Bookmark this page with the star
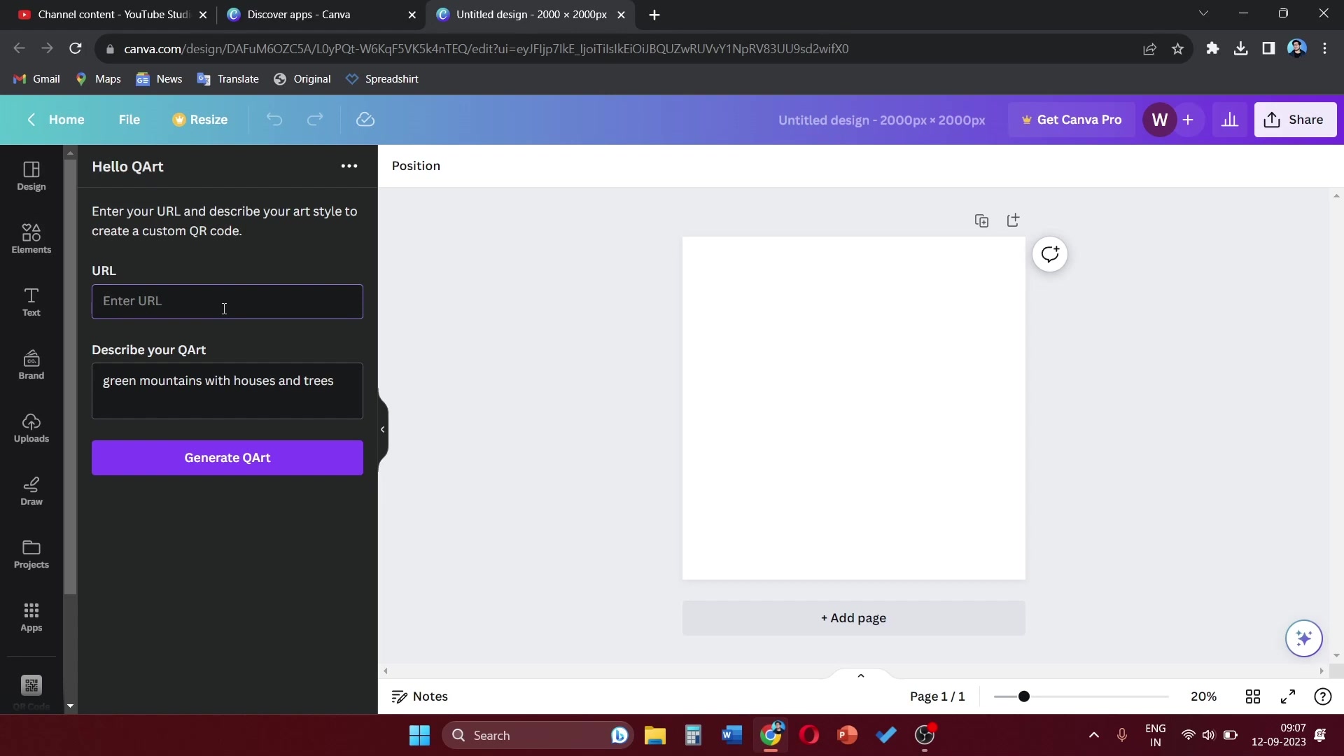Image resolution: width=1344 pixels, height=756 pixels. coord(1178,49)
